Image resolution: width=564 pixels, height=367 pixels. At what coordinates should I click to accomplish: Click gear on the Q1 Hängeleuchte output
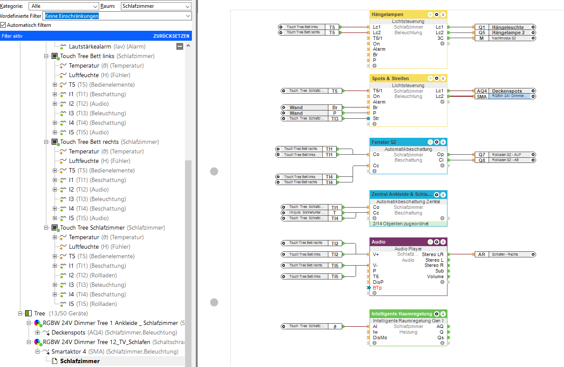click(x=533, y=27)
